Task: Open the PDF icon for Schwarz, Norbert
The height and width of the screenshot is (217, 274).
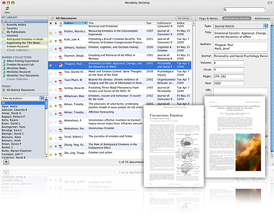Action: 60,49
